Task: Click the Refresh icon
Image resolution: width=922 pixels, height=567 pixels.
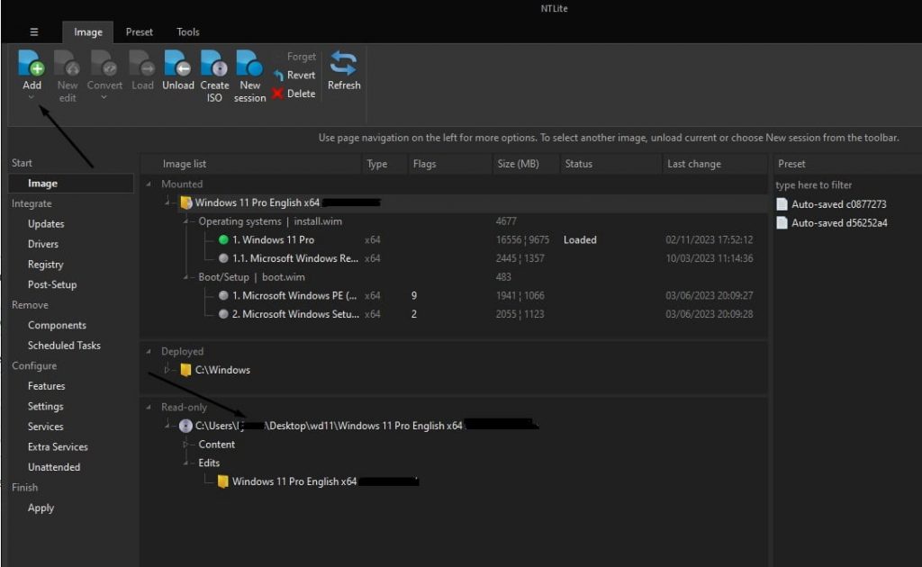Action: (344, 64)
